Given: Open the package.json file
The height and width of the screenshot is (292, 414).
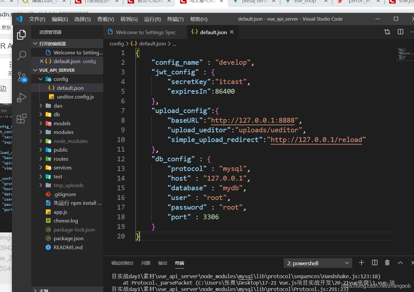Looking at the screenshot, I should tap(67, 238).
